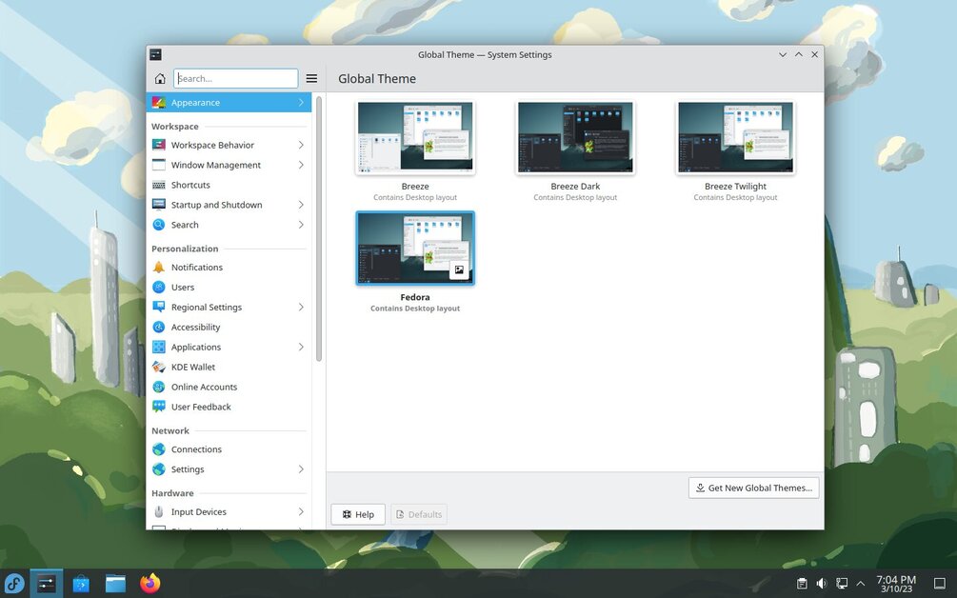The height and width of the screenshot is (598, 957).
Task: Click the Appearance category icon
Action: coord(159,103)
